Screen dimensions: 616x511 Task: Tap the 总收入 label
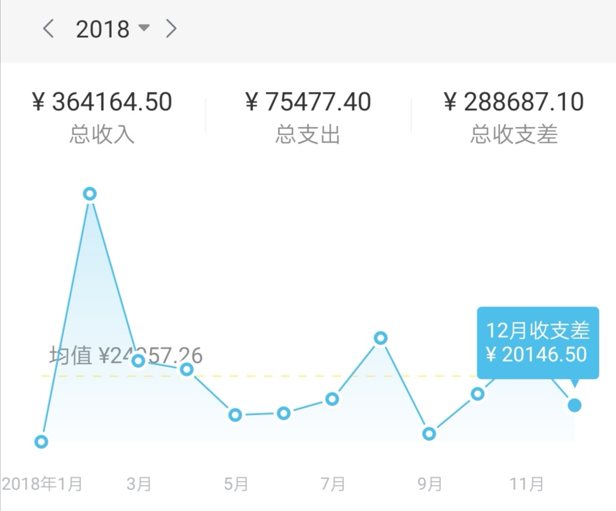(102, 135)
